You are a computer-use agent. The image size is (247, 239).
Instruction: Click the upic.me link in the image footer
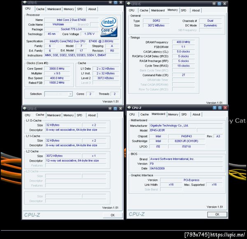point(228,234)
